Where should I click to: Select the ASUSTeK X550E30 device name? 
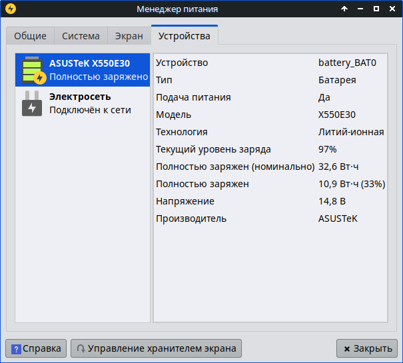coord(89,63)
